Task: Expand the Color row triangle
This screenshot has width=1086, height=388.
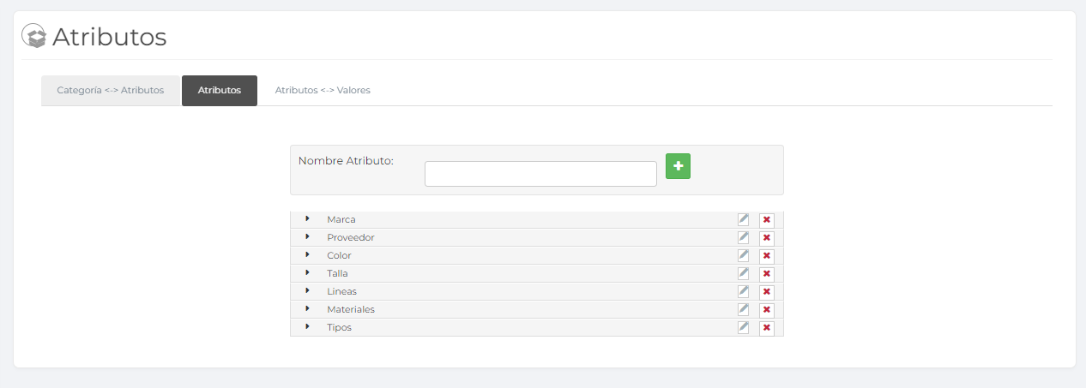Action: click(x=307, y=254)
